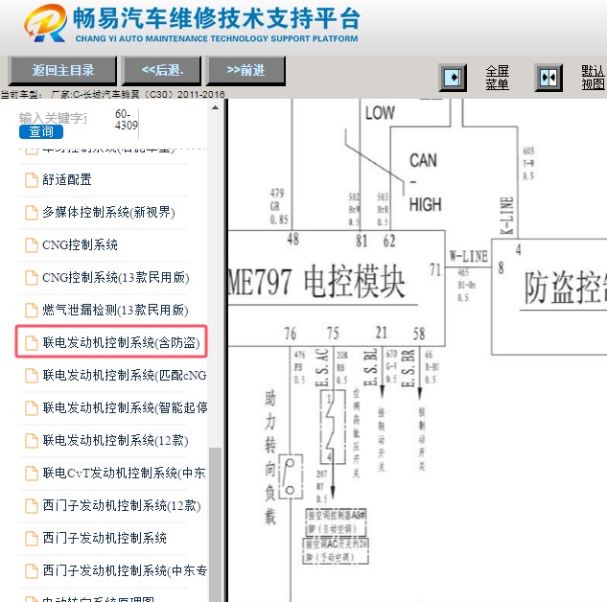Open 联电发动机控制系统(匹配CNG entry

pos(125,375)
